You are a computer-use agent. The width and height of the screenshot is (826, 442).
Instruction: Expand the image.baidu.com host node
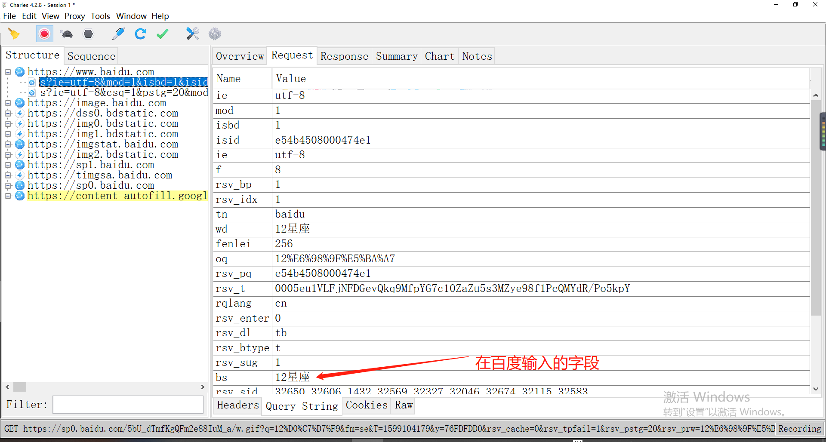click(8, 103)
